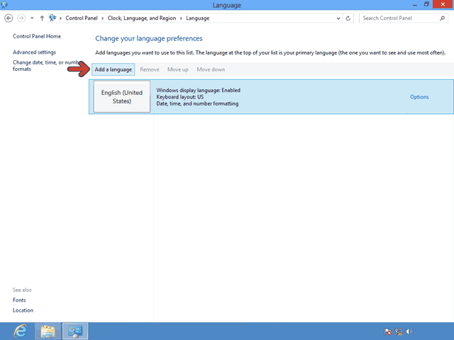Open the recent locations dropdown arrow
This screenshot has height=340, width=454.
pyautogui.click(x=32, y=18)
